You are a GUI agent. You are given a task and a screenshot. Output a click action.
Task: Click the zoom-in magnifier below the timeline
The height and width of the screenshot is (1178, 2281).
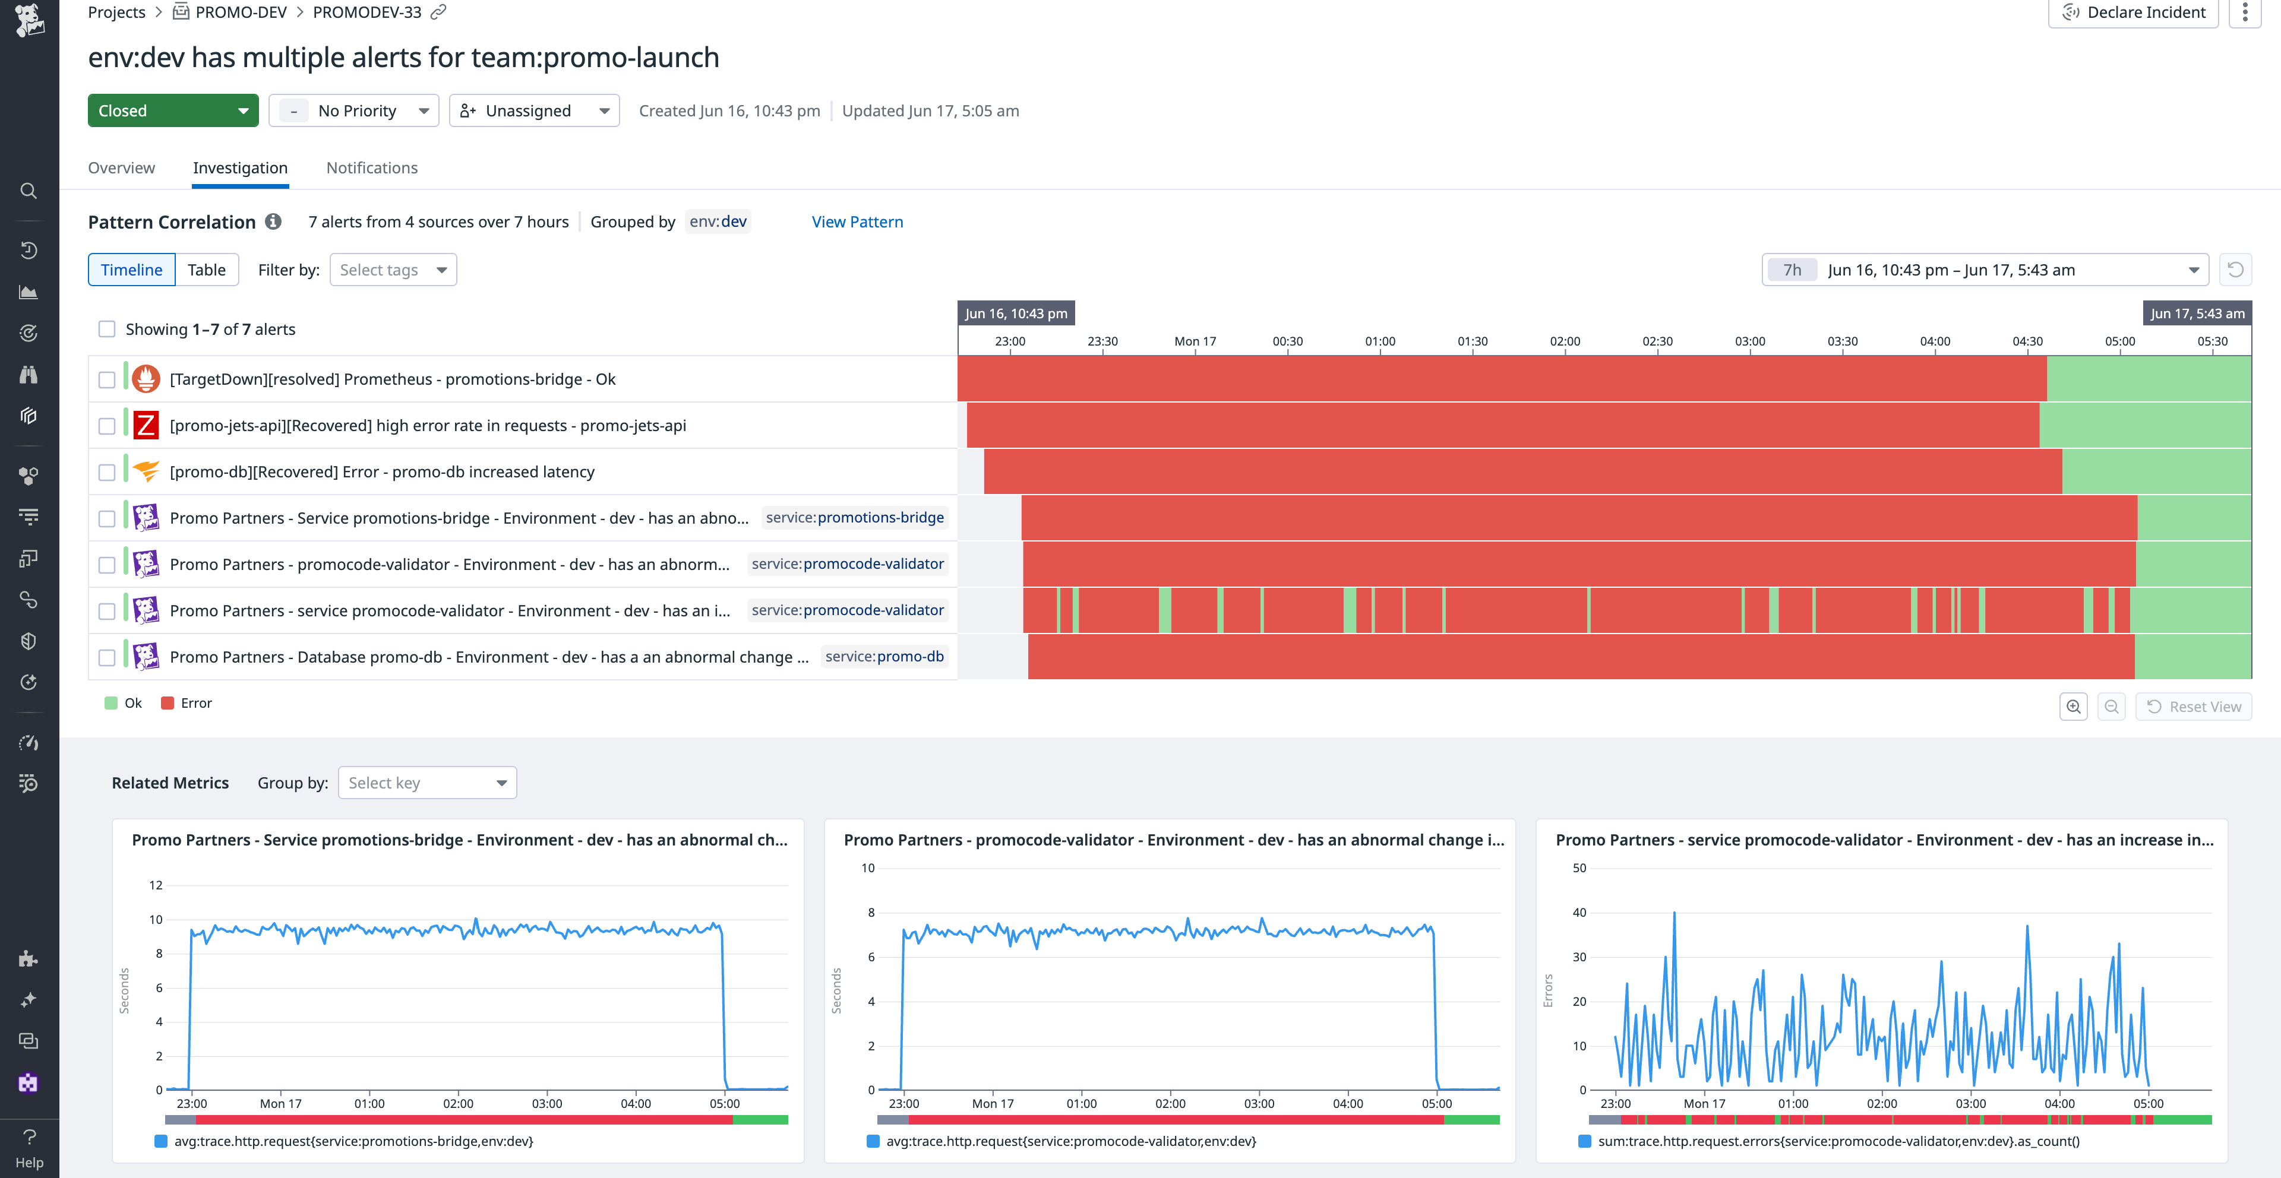click(2073, 707)
